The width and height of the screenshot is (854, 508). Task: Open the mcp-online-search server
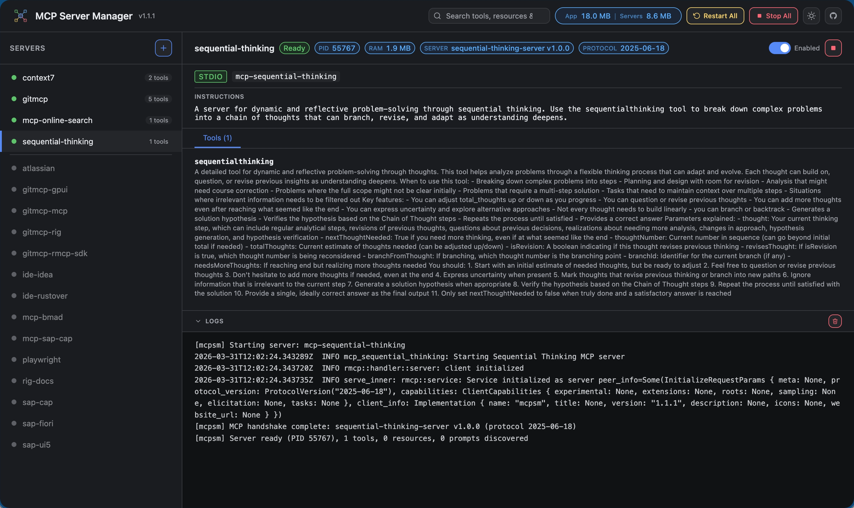tap(57, 120)
